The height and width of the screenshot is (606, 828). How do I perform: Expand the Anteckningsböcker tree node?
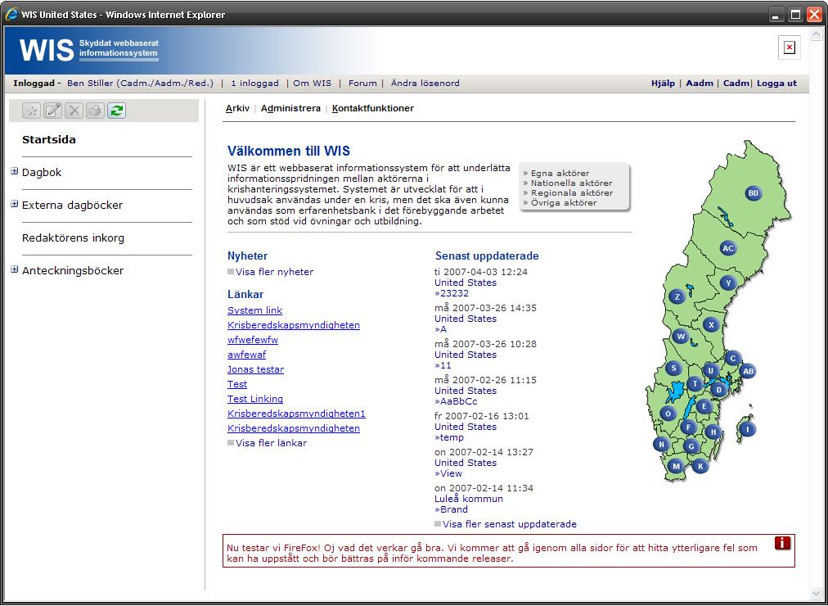pos(14,269)
